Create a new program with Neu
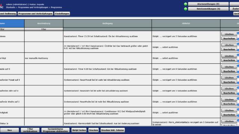 click(9, 130)
